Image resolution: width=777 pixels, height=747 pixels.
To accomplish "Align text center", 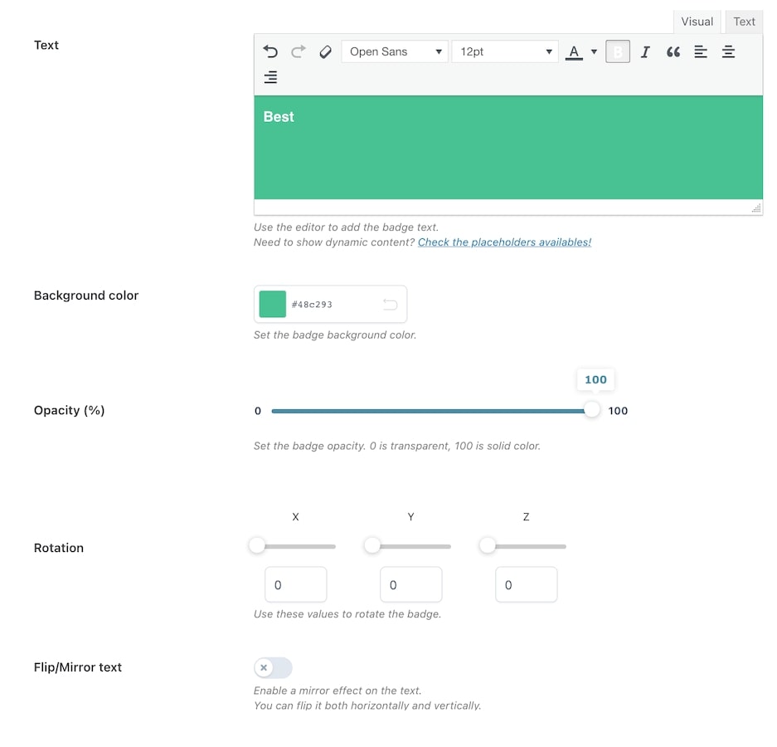I will click(728, 51).
